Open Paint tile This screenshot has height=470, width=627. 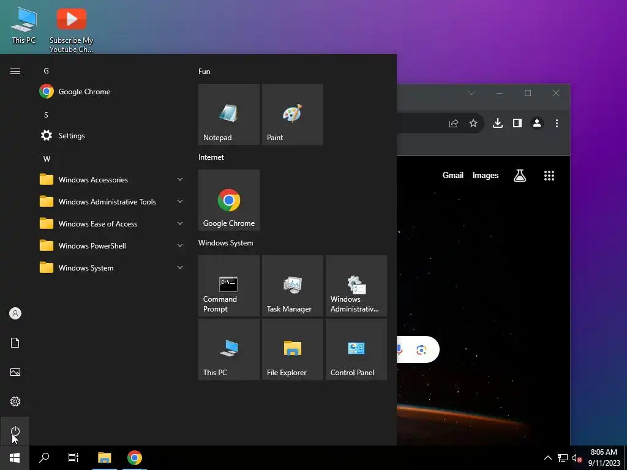coord(292,114)
